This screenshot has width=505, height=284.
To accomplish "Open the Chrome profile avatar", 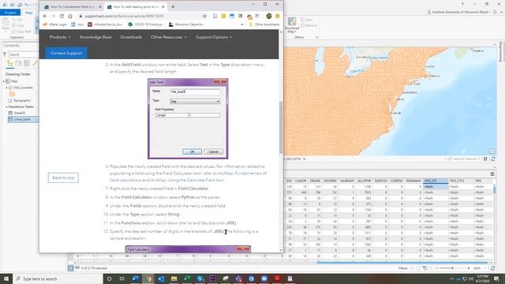I will [268, 16].
